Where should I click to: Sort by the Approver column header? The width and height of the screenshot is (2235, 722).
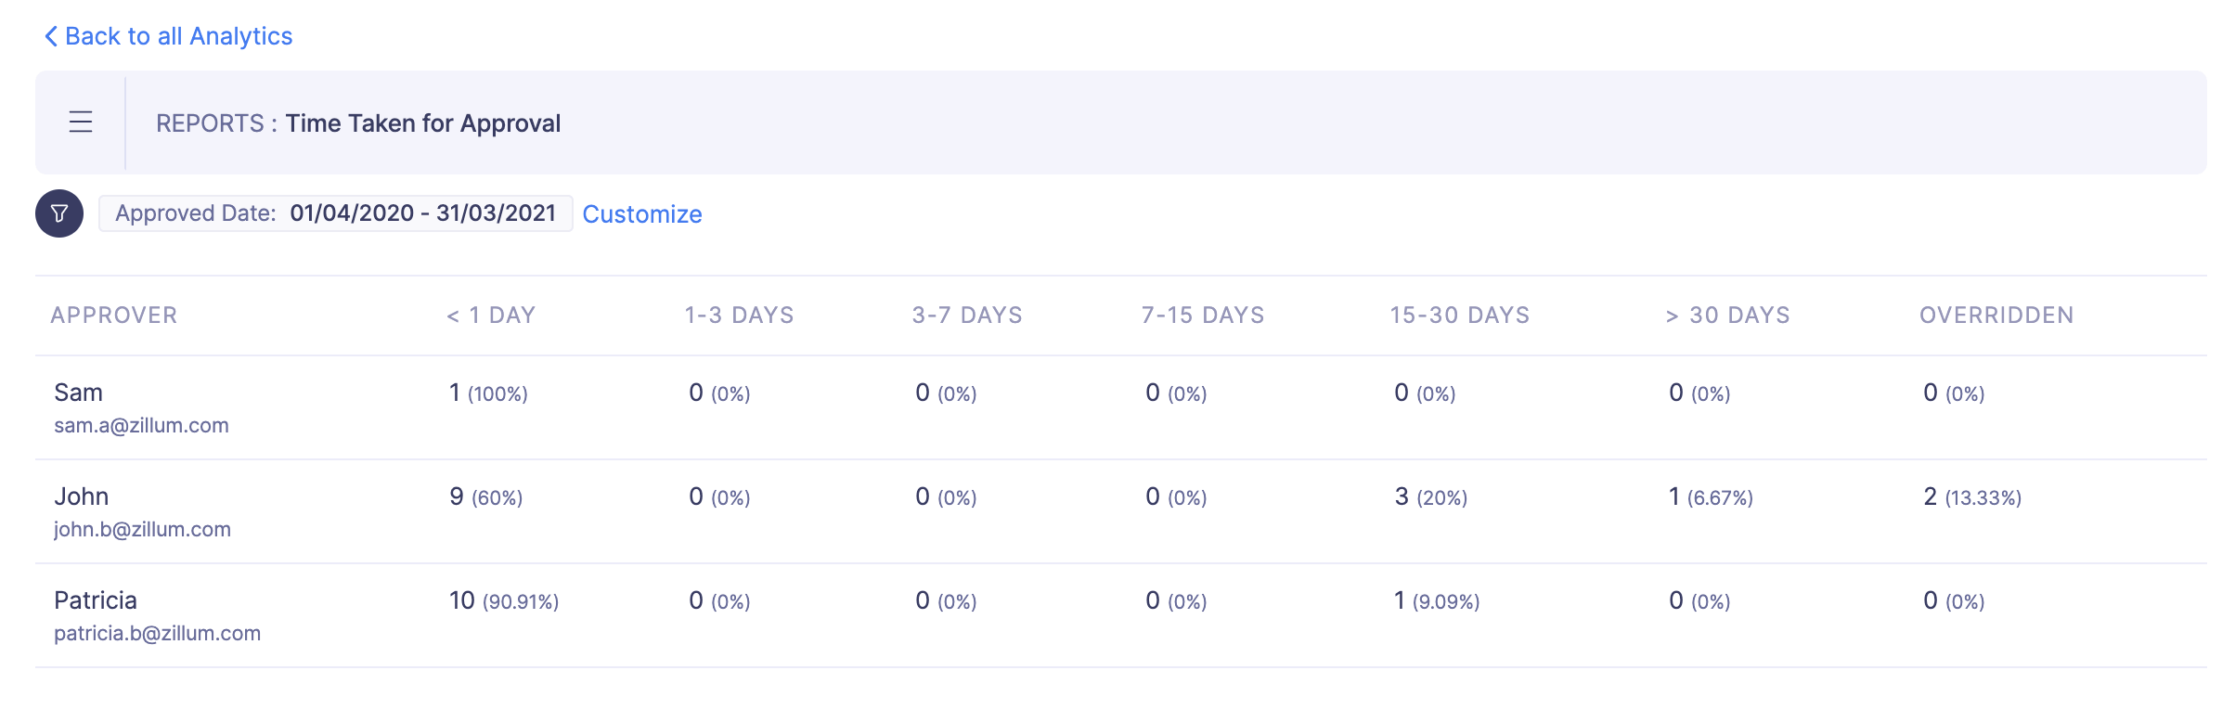click(x=114, y=316)
